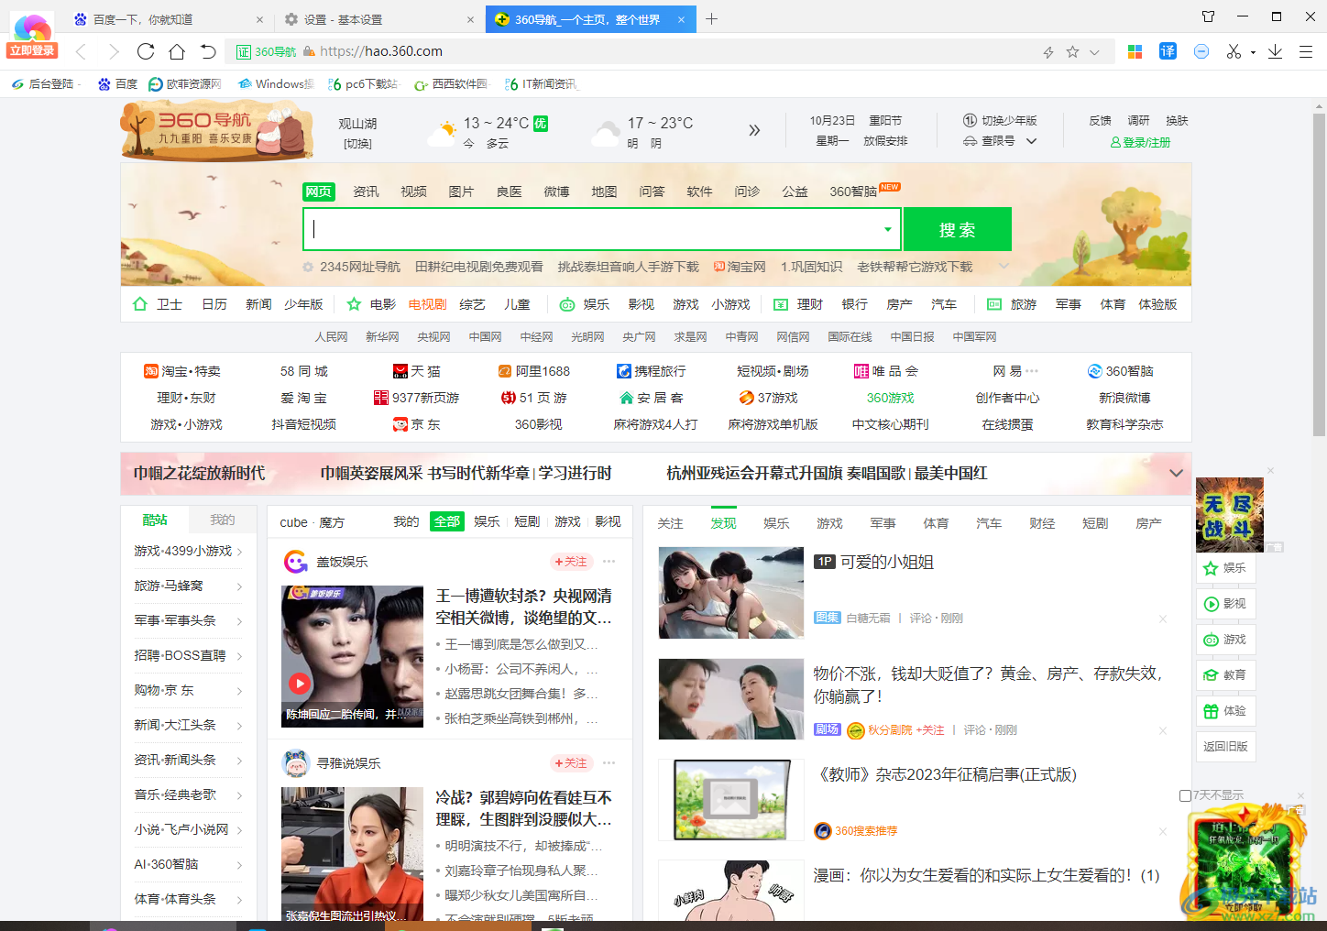Click the star favorite icon in address bar
The width and height of the screenshot is (1327, 931).
tap(1072, 52)
